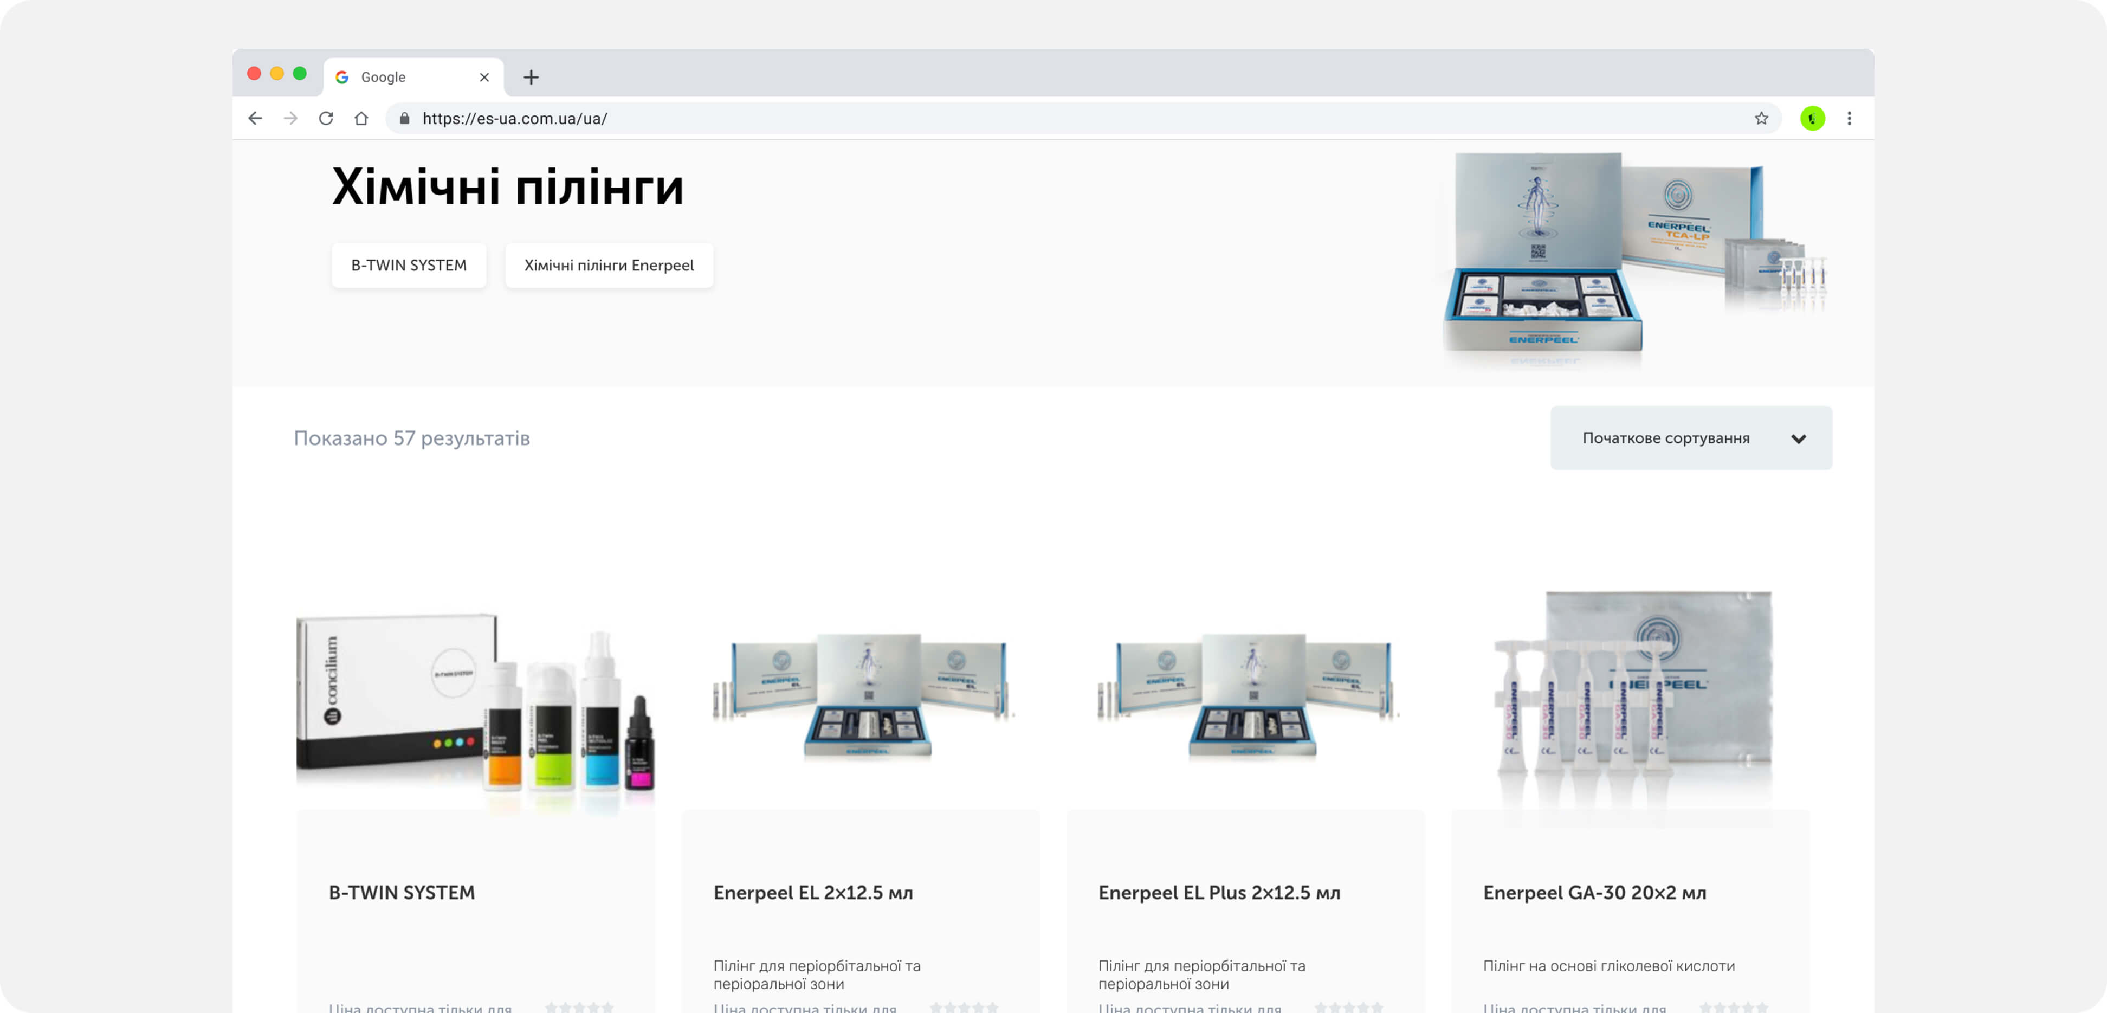
Task: Open the Початкове сортування sort dropdown
Action: tap(1665, 438)
